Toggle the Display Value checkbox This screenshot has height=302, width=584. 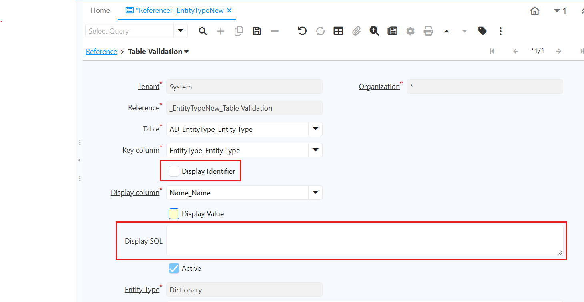[174, 214]
